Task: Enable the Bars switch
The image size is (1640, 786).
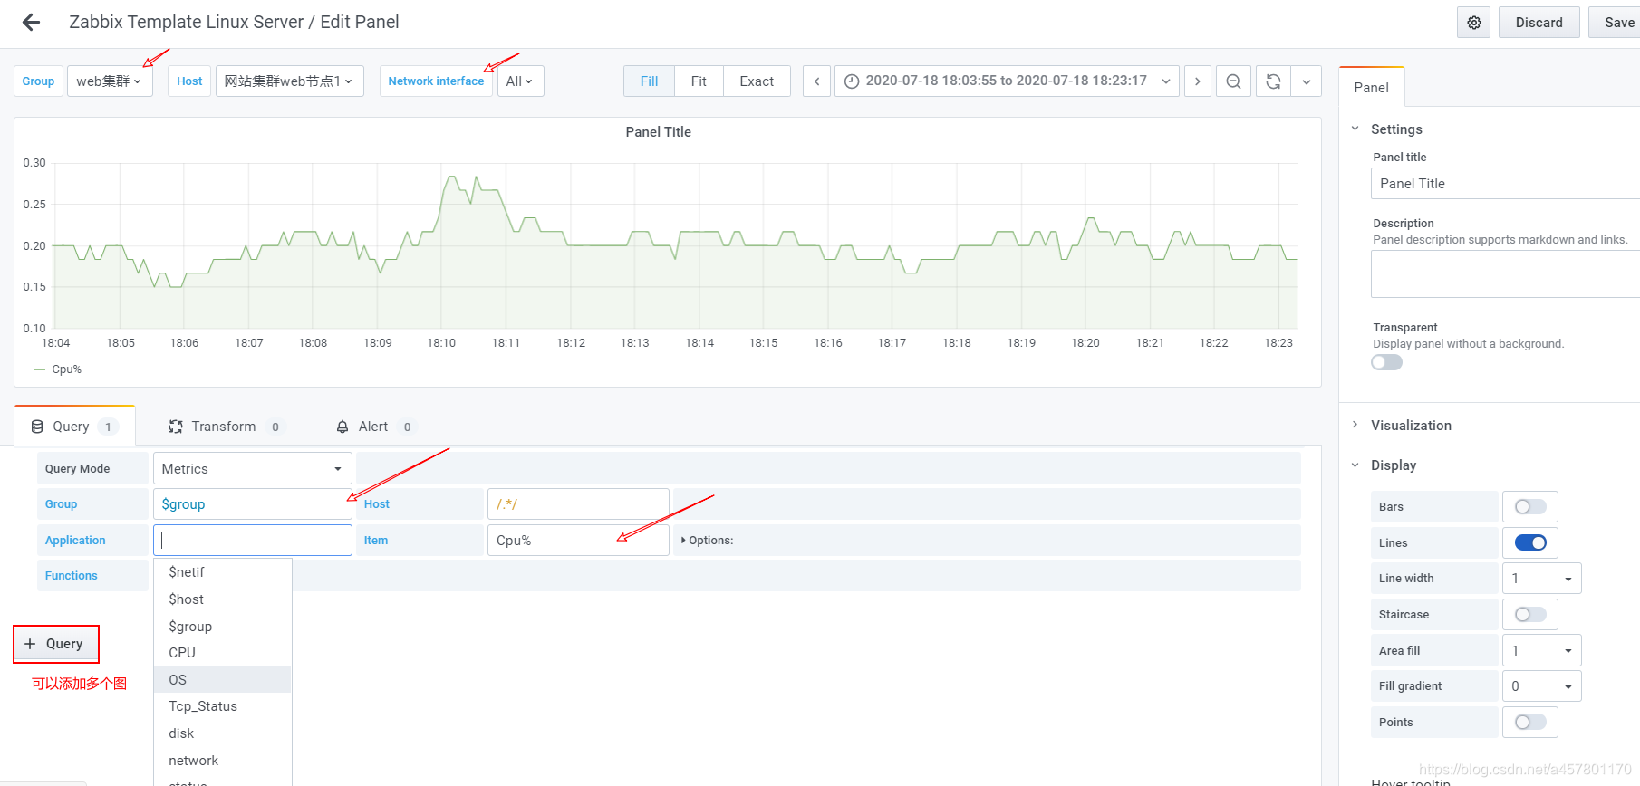Action: click(x=1530, y=507)
